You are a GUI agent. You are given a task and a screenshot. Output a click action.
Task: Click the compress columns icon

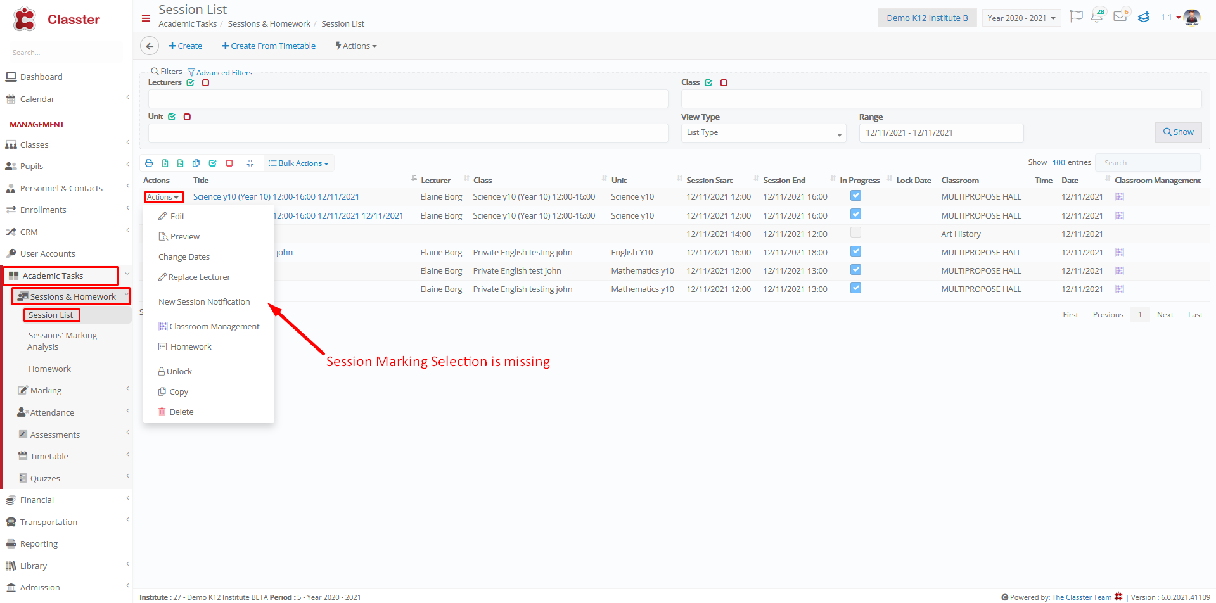coord(250,163)
